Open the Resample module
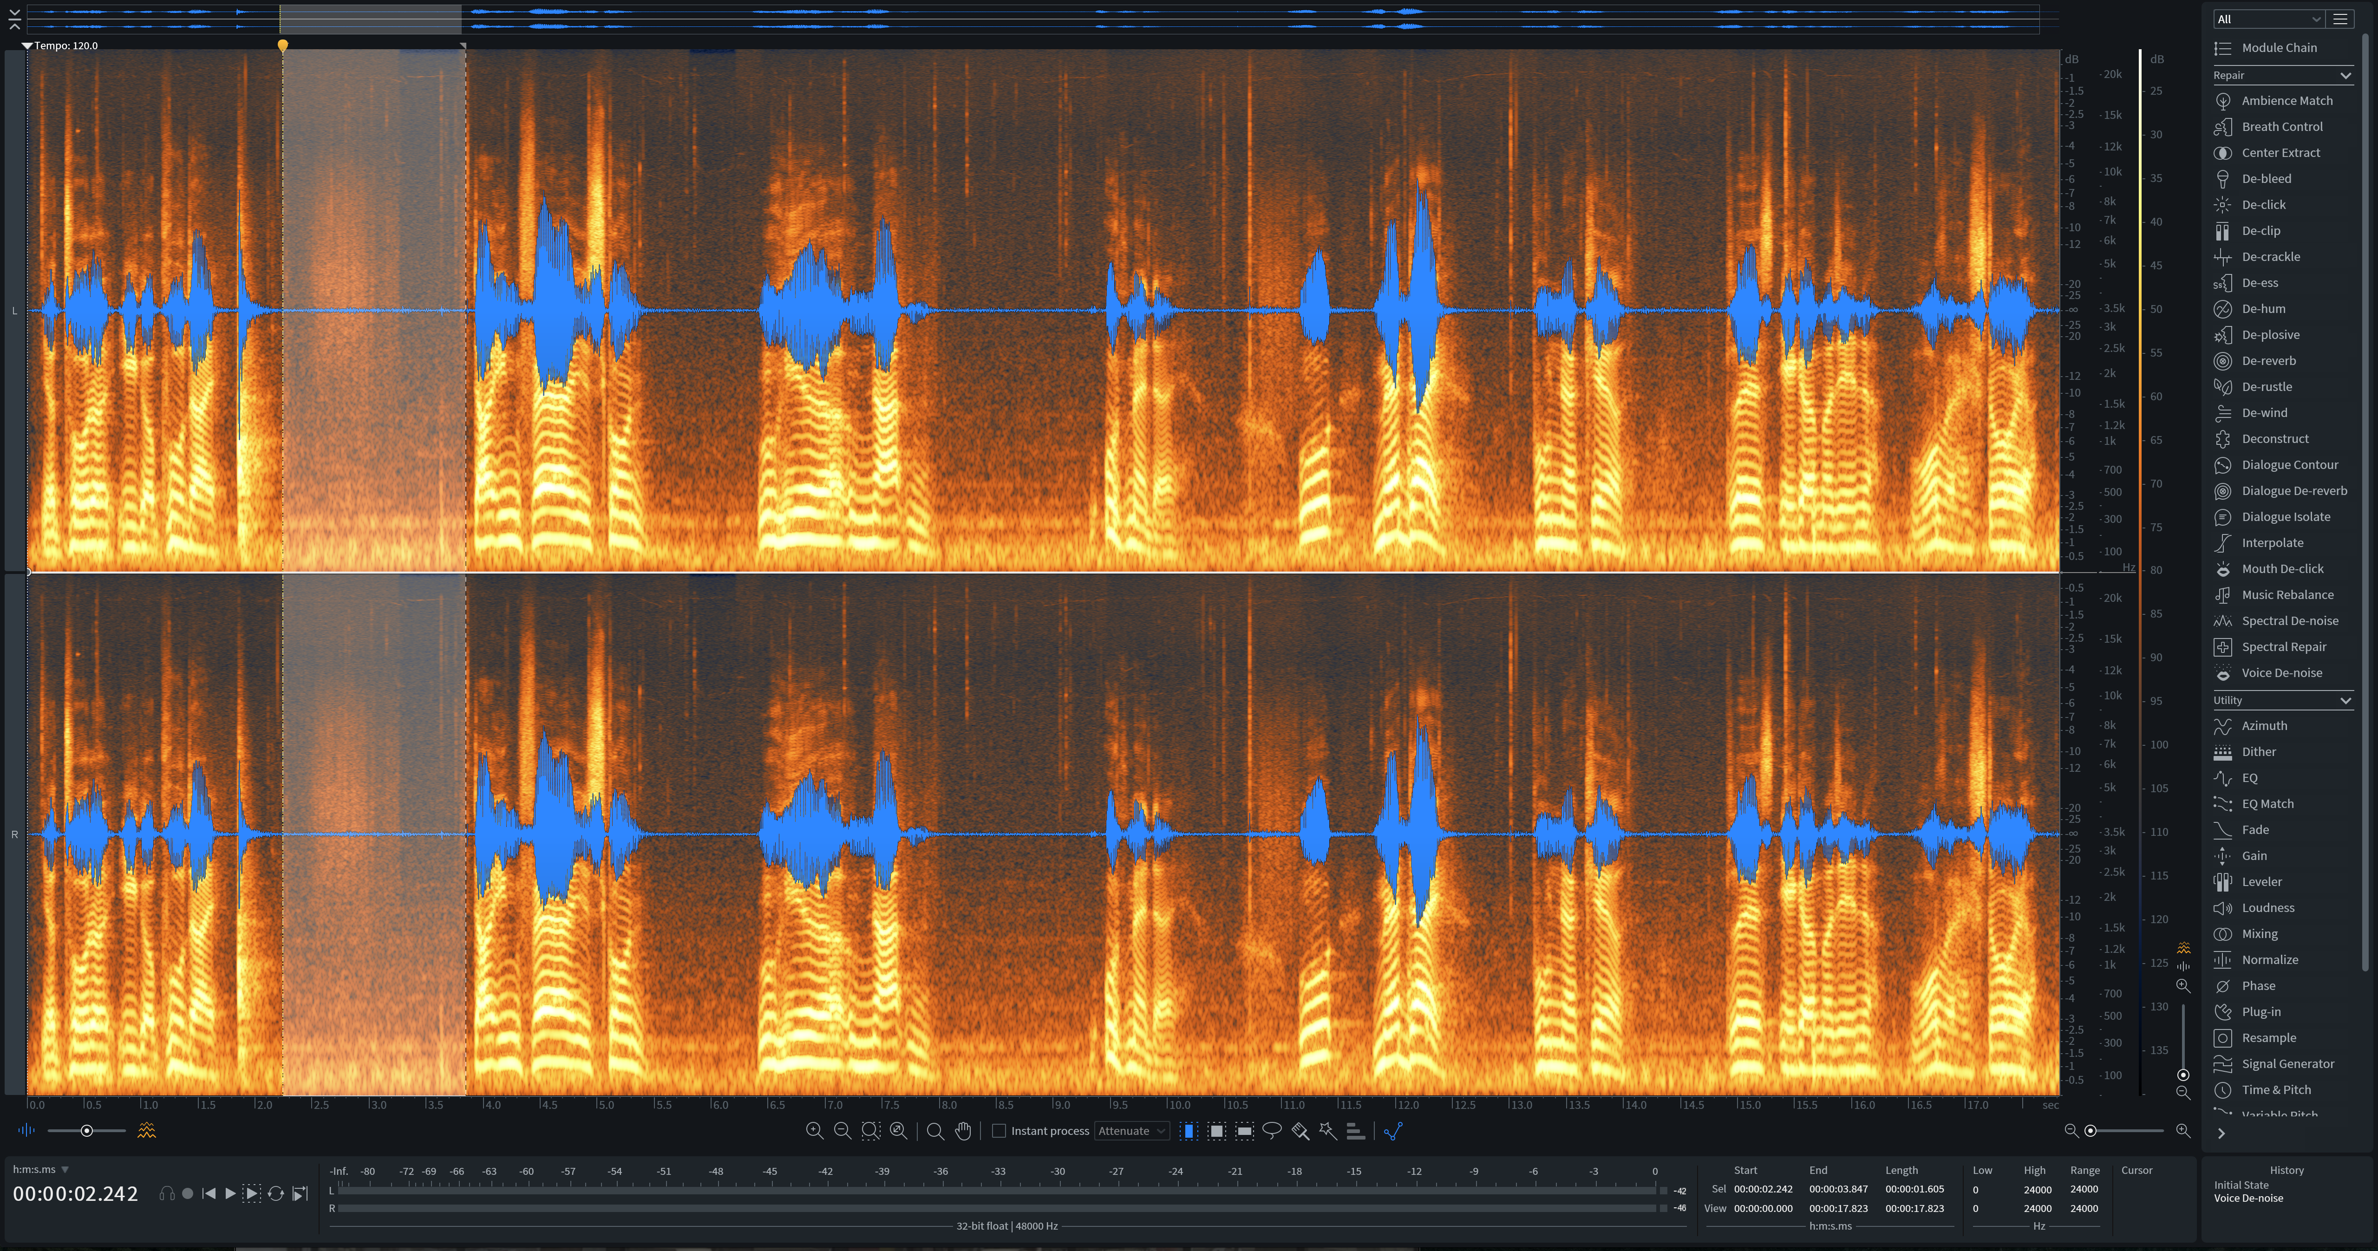2378x1251 pixels. click(2283, 1038)
